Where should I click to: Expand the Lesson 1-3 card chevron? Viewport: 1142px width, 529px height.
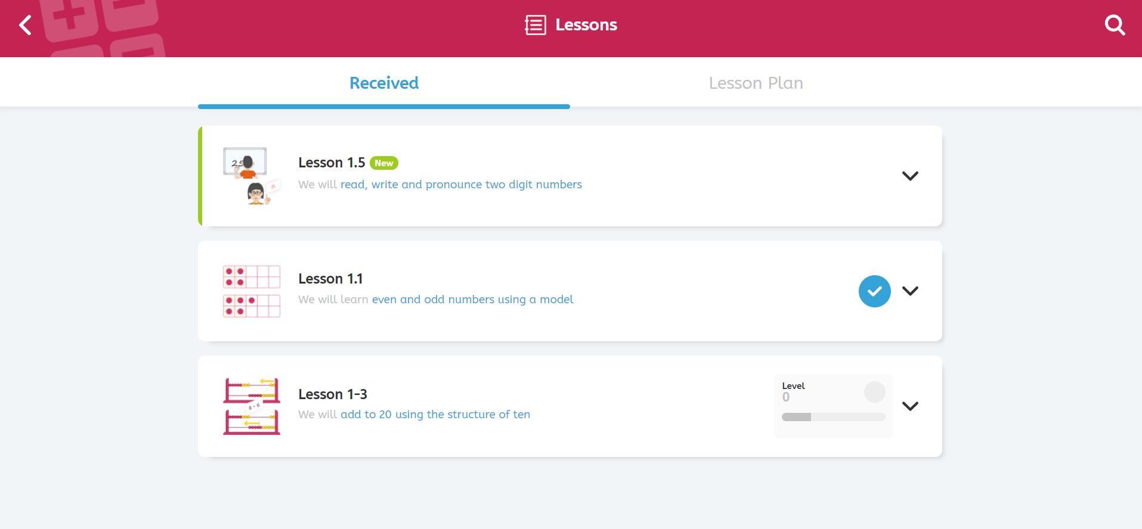coord(910,406)
